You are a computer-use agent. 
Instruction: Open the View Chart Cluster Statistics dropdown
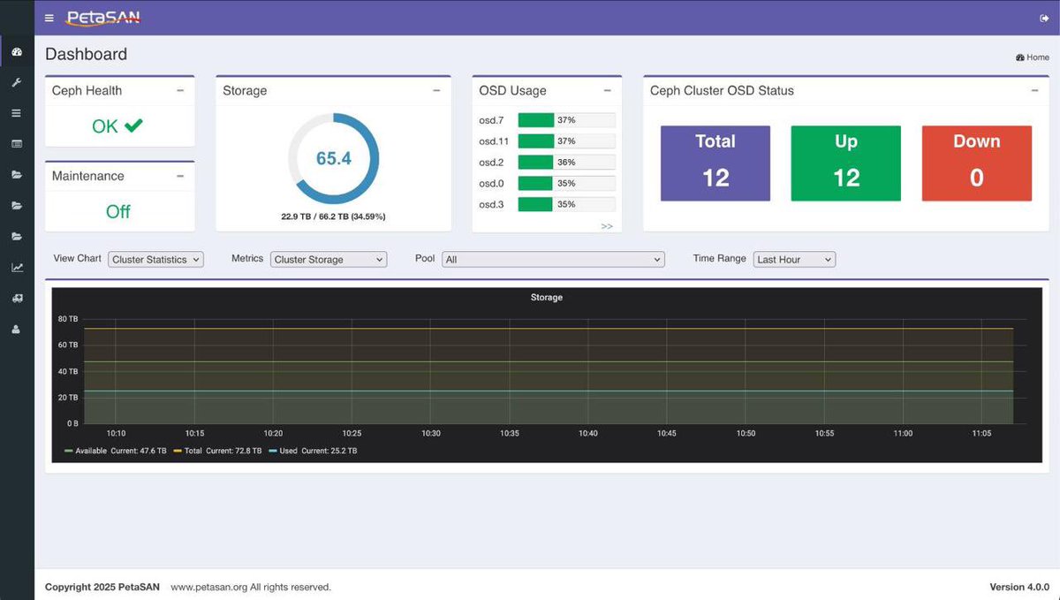(x=156, y=260)
